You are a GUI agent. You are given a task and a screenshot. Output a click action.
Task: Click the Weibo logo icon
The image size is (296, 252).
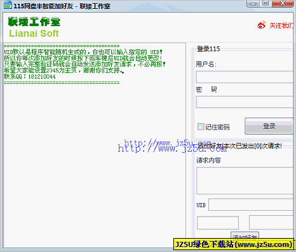(262, 25)
